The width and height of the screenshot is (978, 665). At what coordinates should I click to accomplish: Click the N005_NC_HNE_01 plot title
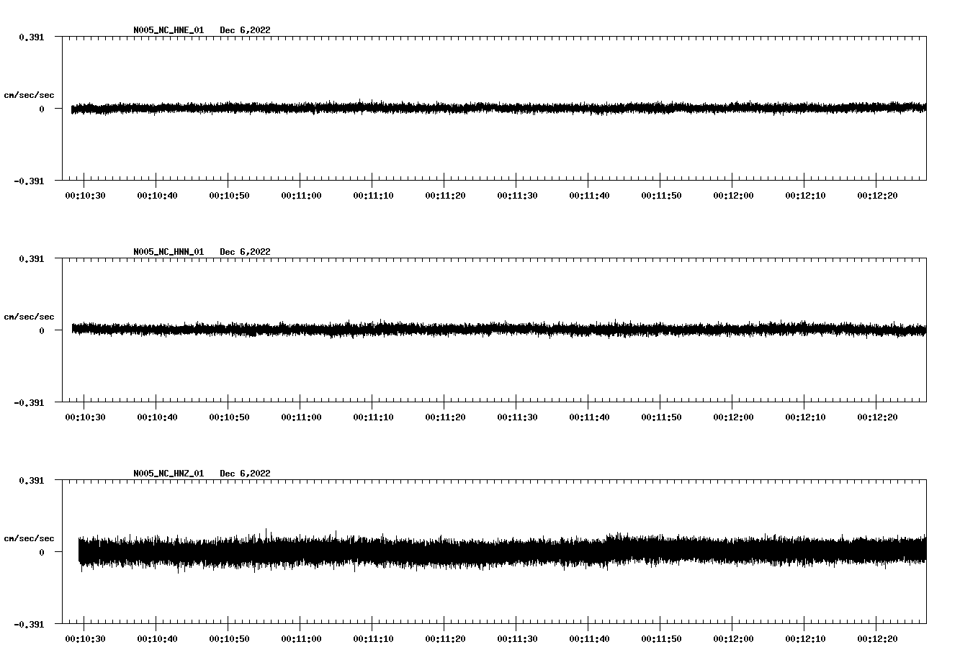tap(169, 30)
